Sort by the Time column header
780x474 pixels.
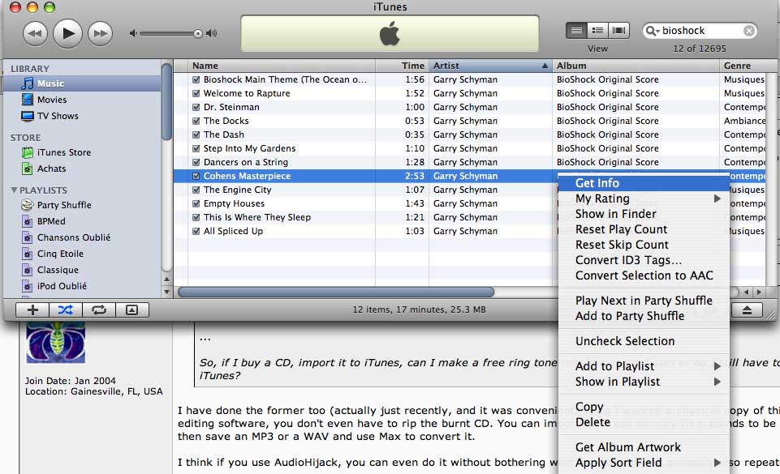tap(402, 66)
